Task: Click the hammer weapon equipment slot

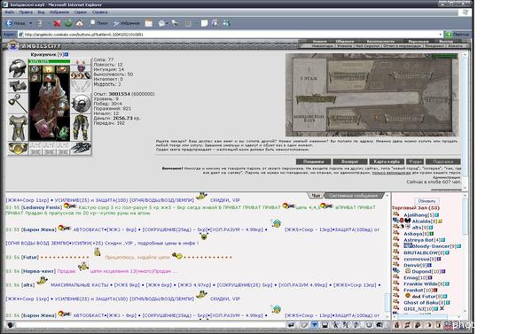Action: pyautogui.click(x=18, y=103)
